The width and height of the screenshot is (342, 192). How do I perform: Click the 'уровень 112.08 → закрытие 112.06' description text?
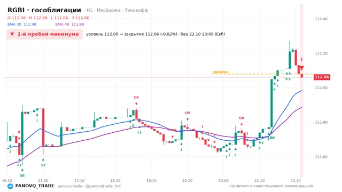[x=156, y=34]
